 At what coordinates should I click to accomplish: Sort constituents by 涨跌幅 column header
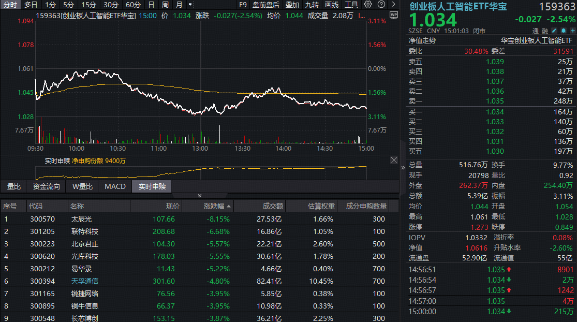point(213,206)
